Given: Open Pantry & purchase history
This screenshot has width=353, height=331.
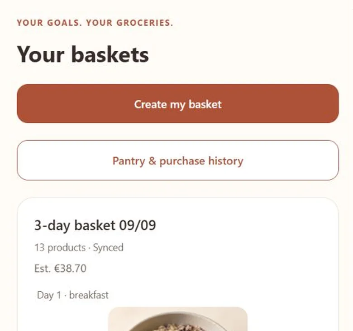Looking at the screenshot, I should point(177,160).
